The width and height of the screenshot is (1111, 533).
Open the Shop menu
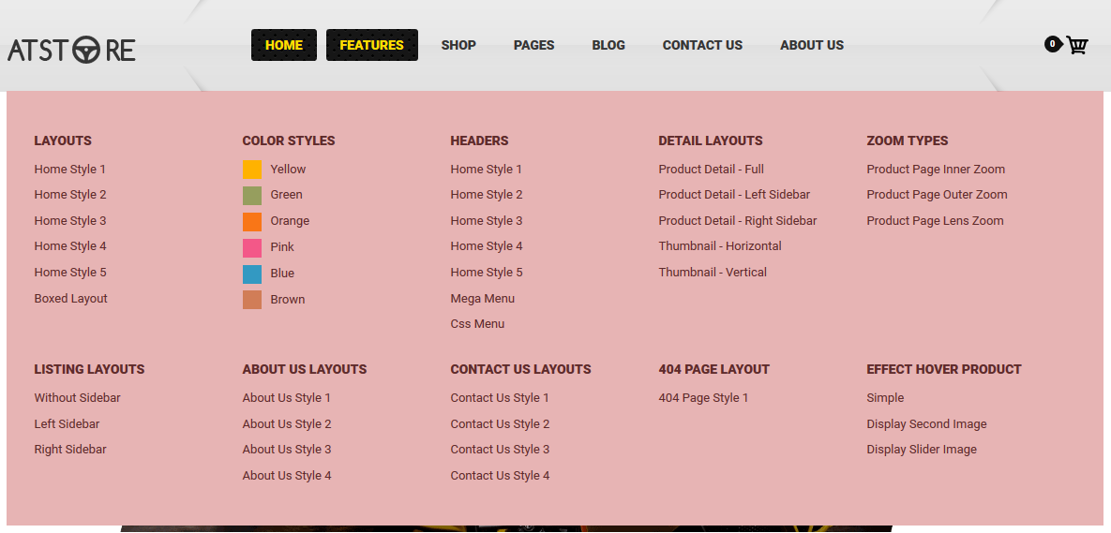(458, 45)
